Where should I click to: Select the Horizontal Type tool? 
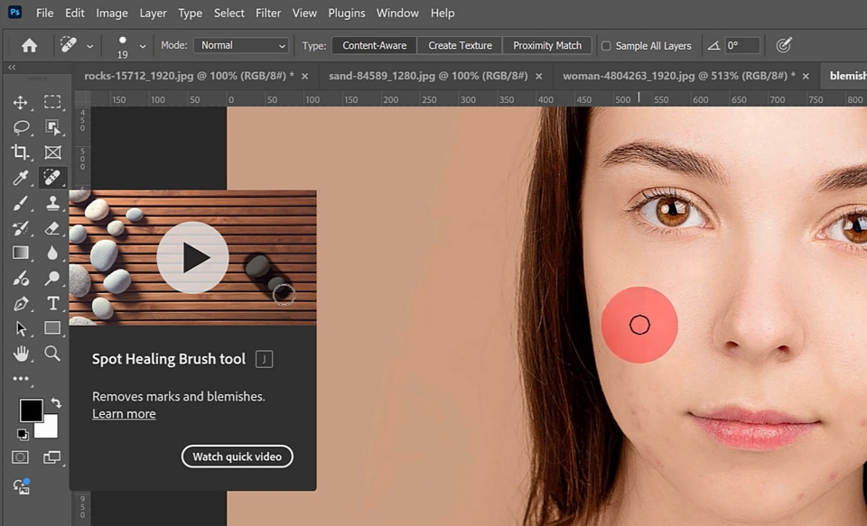pyautogui.click(x=53, y=303)
